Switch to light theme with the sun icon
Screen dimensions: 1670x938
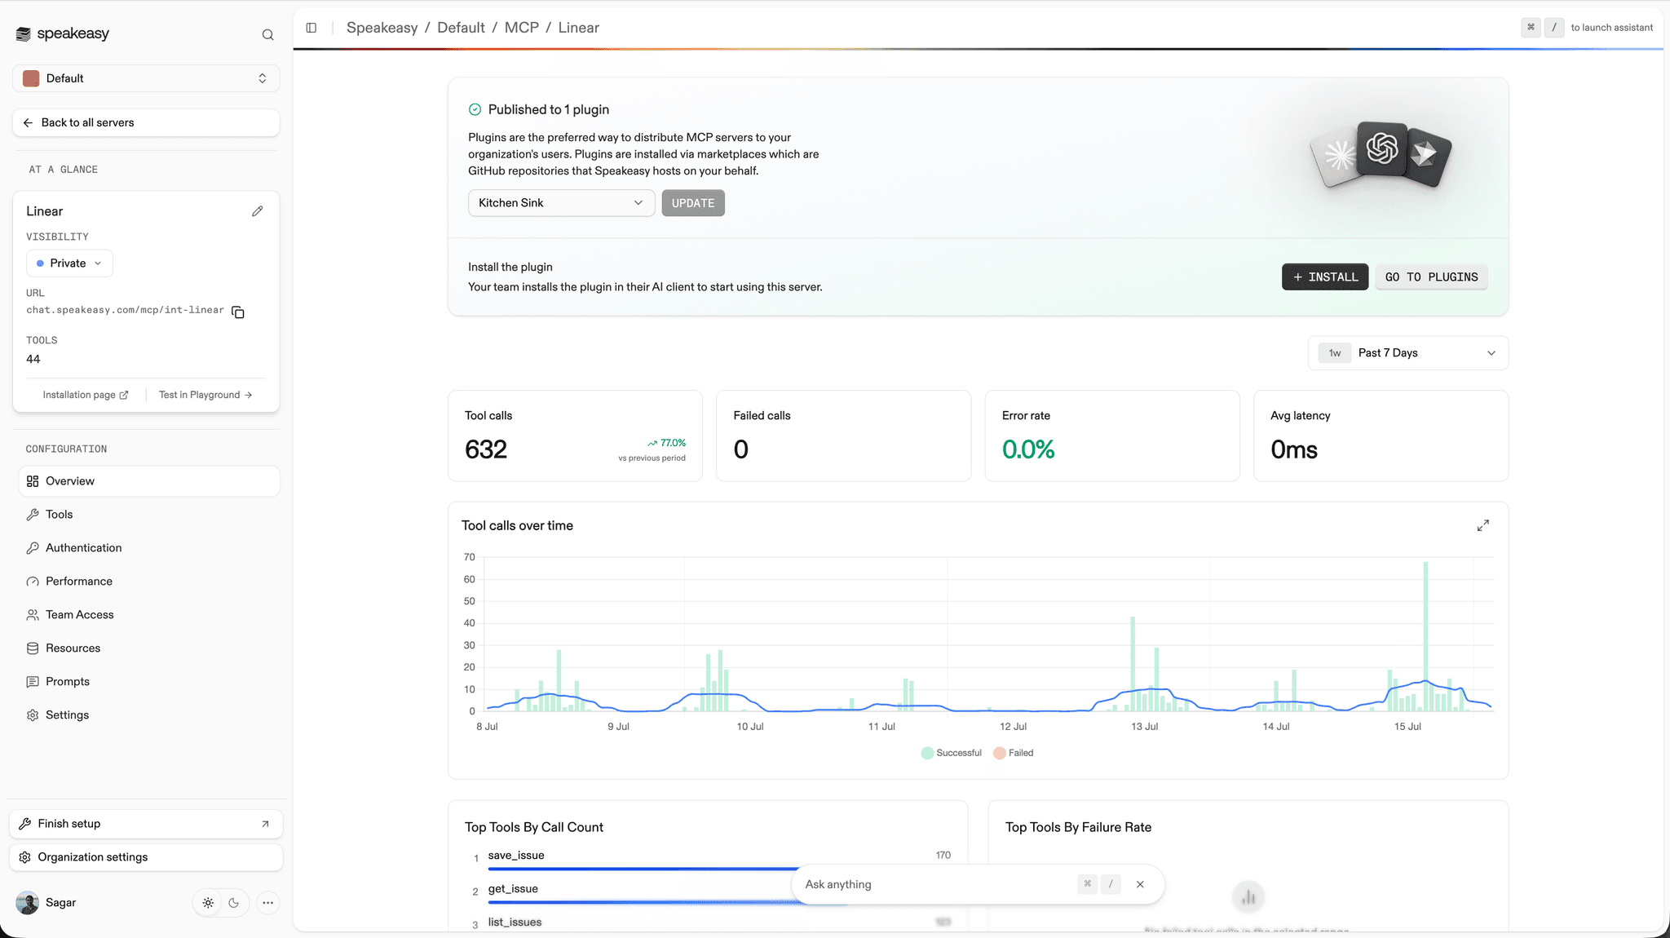click(x=209, y=903)
